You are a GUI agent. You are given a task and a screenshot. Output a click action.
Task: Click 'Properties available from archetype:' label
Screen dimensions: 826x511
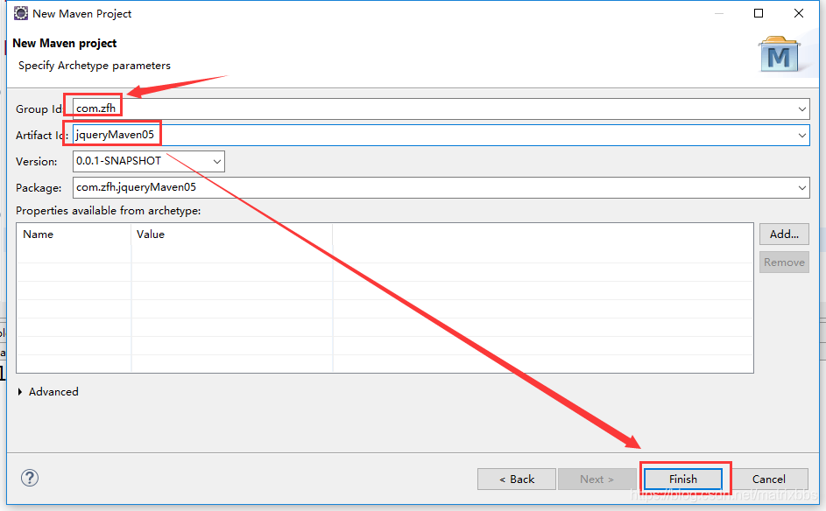coord(108,211)
